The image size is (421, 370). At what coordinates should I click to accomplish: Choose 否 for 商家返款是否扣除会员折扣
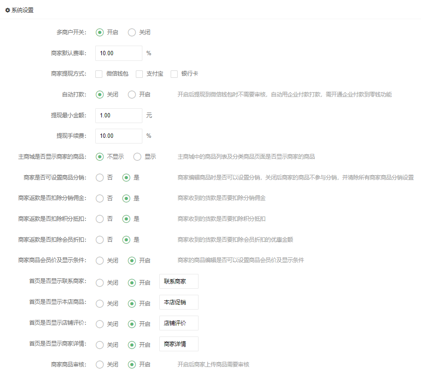click(100, 240)
